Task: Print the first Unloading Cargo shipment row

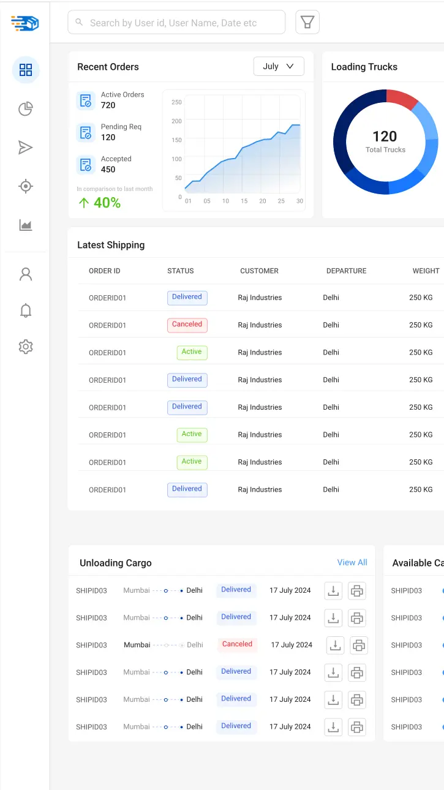Action: 357,591
